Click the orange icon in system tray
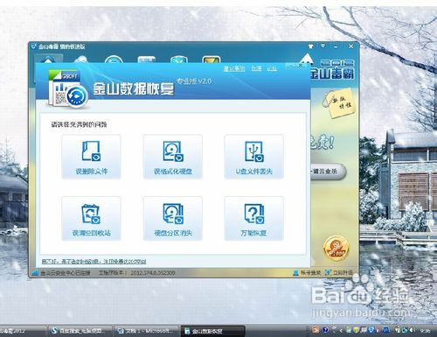 pos(316,330)
